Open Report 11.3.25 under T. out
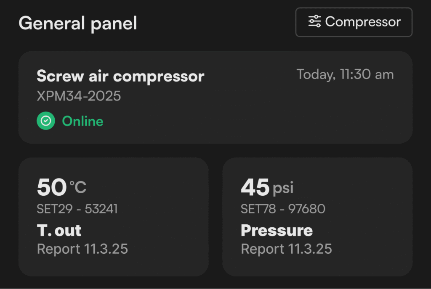Viewport: 431px width, 289px height. (82, 249)
